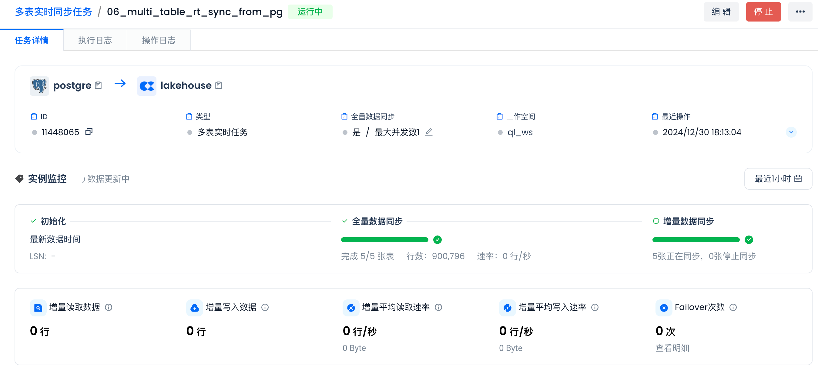
Task: Click info icon beside 增量写入数据
Action: [265, 307]
